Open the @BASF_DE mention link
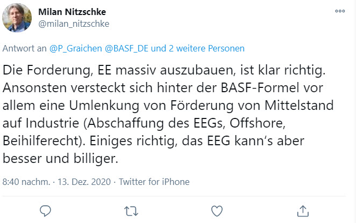This screenshot has width=357, height=223. [127, 48]
